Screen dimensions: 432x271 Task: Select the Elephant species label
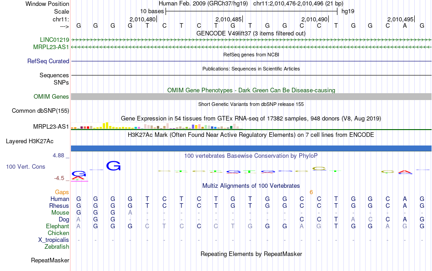point(58,226)
